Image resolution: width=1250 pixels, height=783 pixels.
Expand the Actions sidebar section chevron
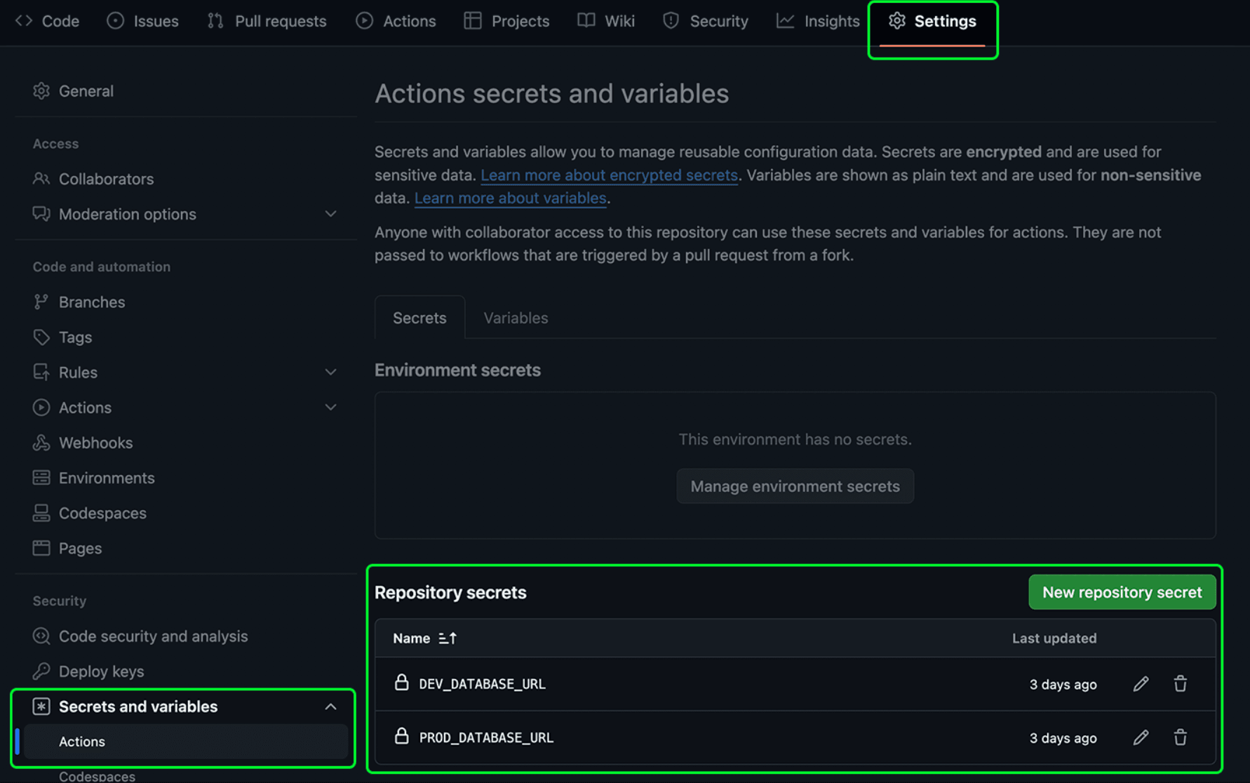[x=330, y=408]
